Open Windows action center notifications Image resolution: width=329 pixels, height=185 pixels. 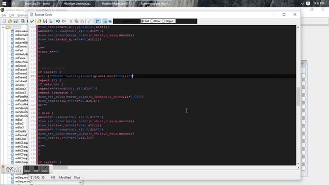coord(308,4)
